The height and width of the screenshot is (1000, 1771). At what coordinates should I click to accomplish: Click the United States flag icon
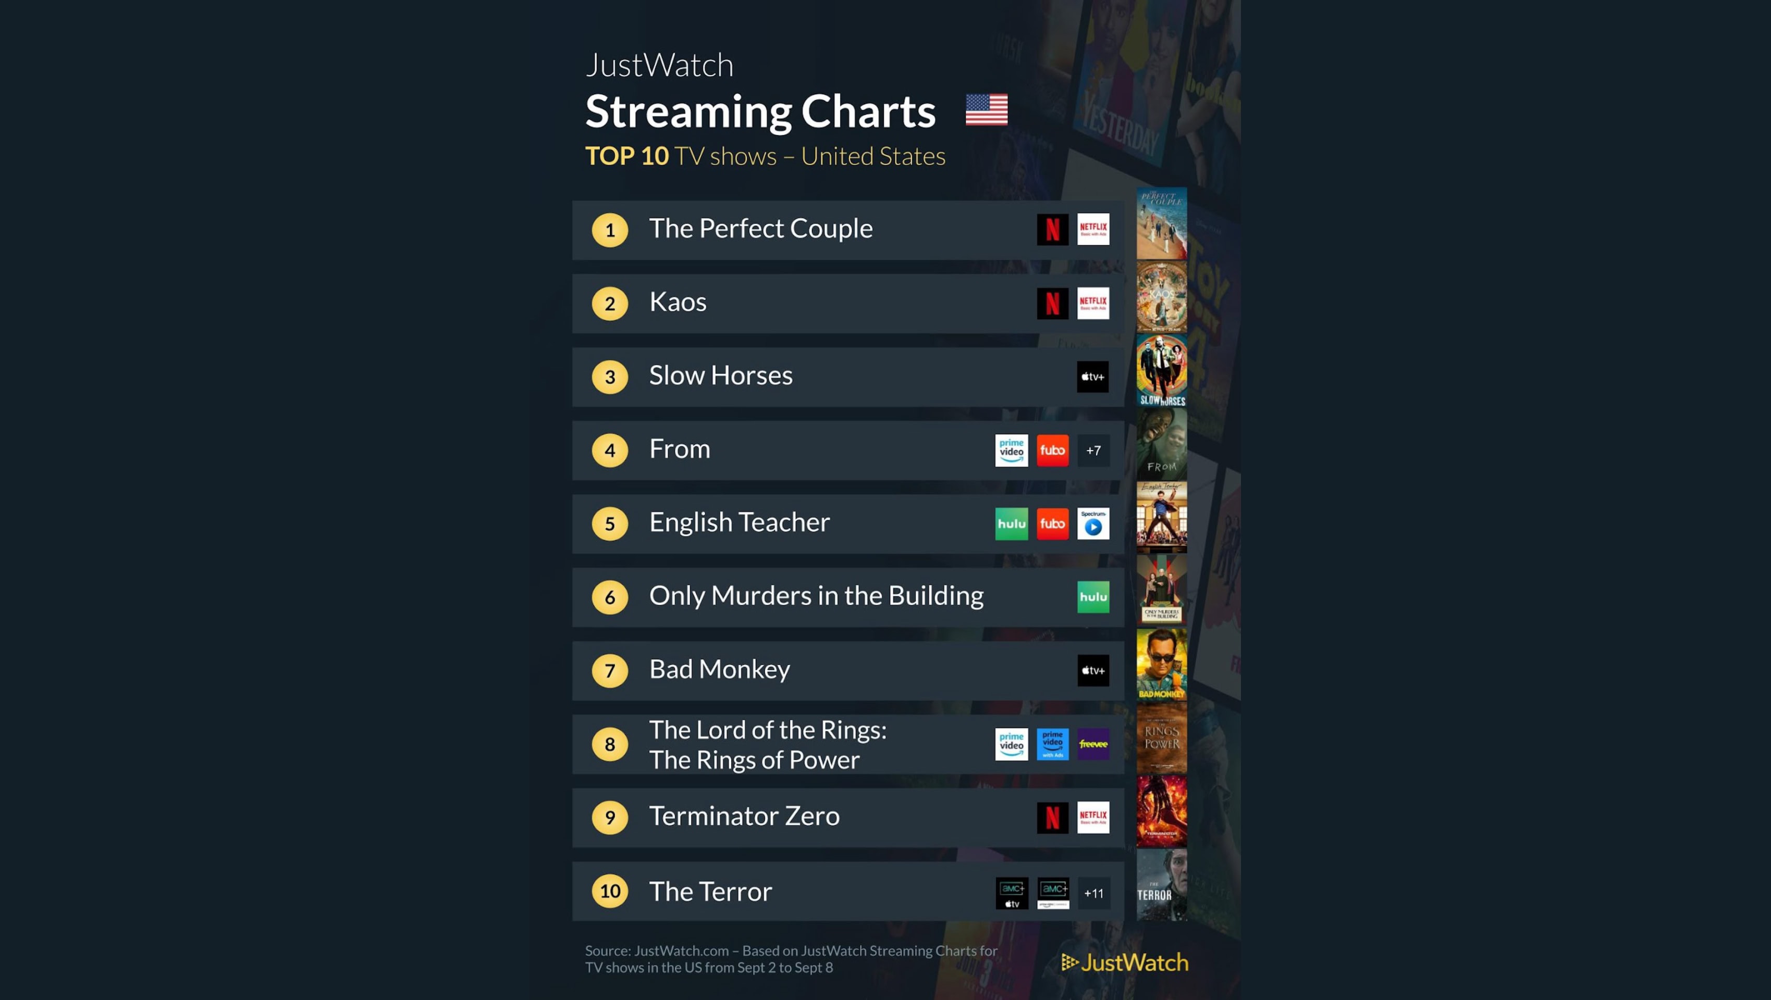(x=987, y=110)
